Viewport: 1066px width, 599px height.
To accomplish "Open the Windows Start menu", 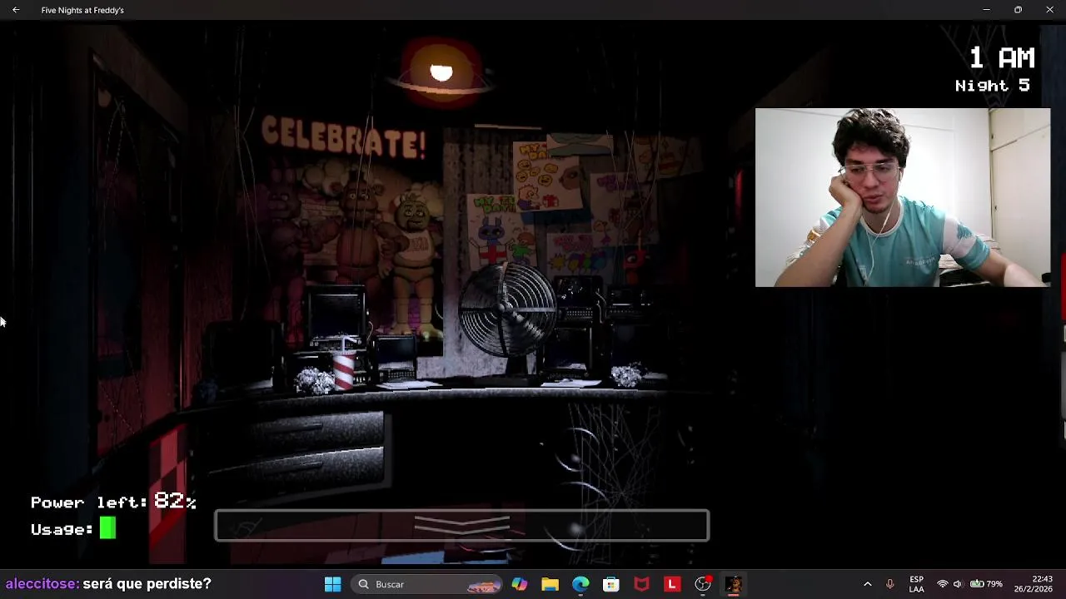I will 332,584.
